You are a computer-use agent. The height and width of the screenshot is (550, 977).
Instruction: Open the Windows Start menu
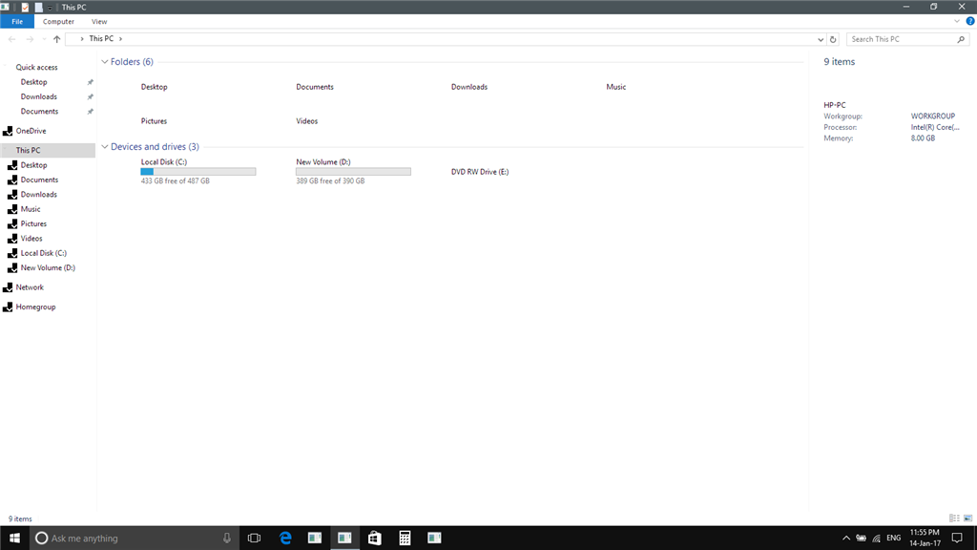14,538
